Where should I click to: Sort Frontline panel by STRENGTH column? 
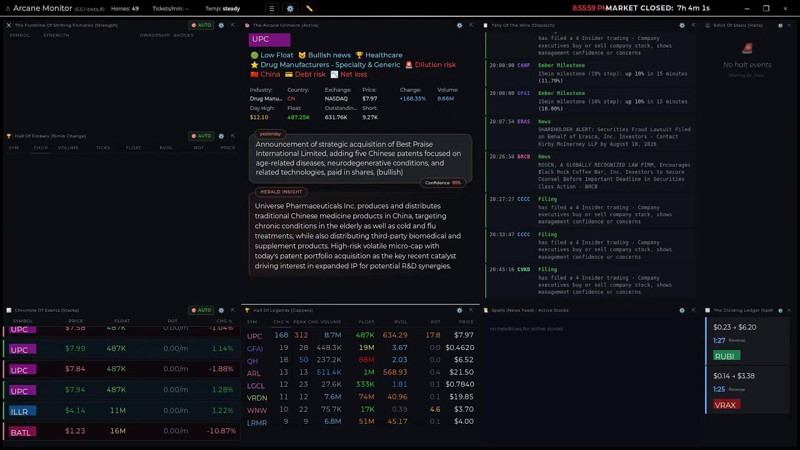click(56, 35)
